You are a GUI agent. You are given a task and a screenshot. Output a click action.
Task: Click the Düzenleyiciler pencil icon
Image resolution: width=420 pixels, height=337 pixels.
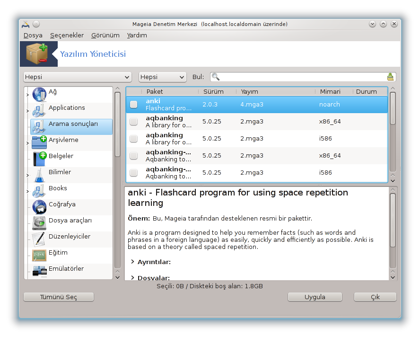click(39, 239)
